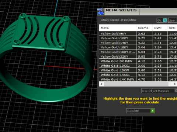Select the White Gold:14K PdW row

click(x=138, y=80)
